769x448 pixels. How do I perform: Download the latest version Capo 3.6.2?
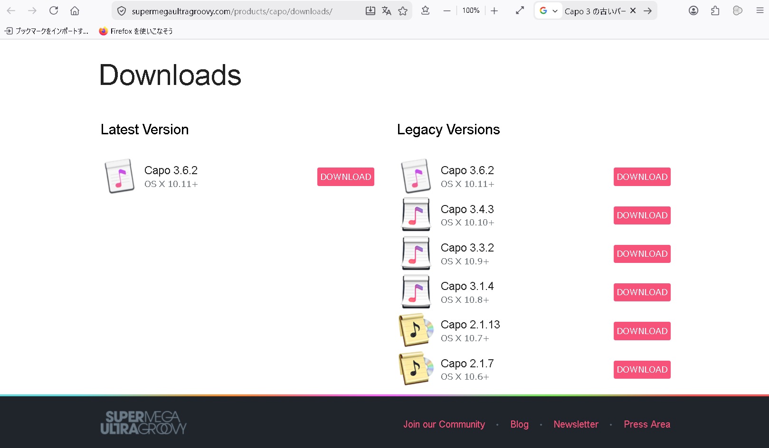[x=345, y=177]
